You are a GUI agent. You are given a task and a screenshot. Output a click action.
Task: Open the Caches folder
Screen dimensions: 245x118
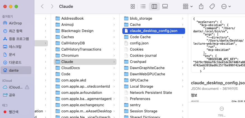pyautogui.click(x=85, y=37)
